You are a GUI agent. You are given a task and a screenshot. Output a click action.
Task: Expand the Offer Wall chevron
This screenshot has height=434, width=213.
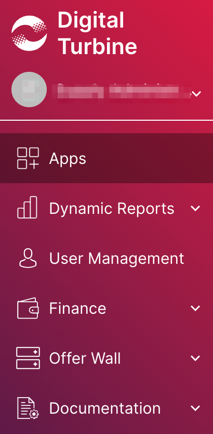click(x=195, y=358)
